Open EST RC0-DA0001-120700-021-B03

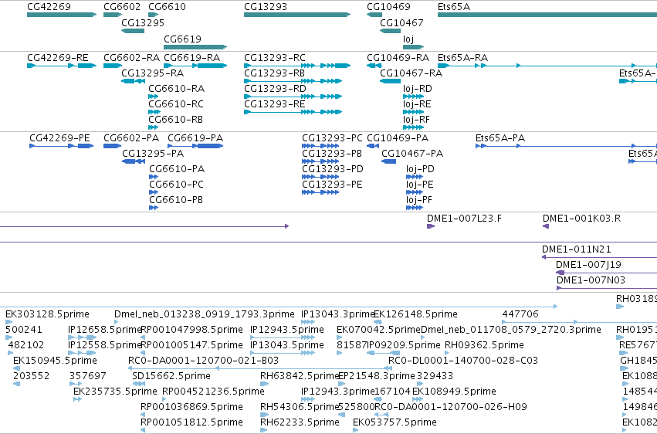(x=260, y=368)
